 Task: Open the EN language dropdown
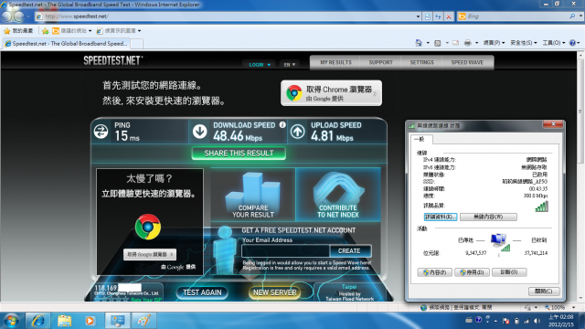[x=290, y=65]
